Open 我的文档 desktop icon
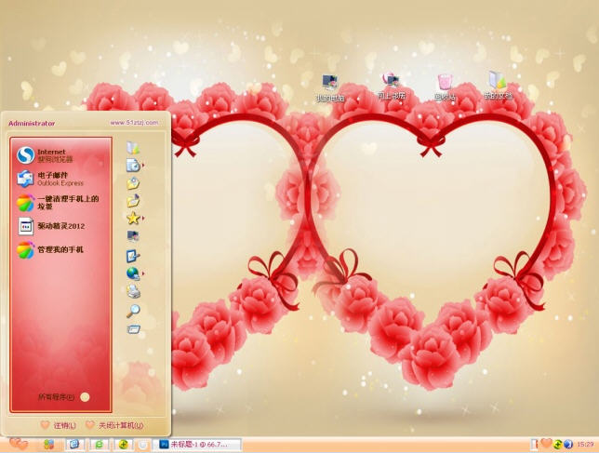This screenshot has width=599, height=453. tap(498, 87)
